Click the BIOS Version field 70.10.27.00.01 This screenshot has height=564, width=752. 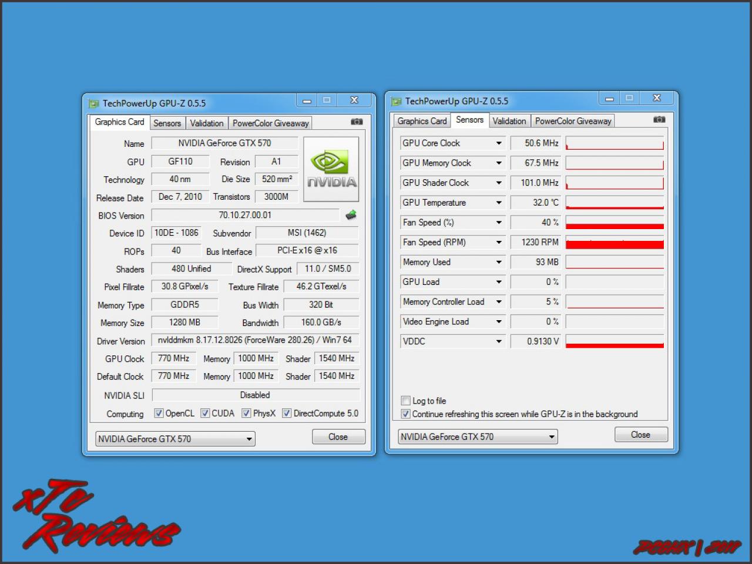click(245, 215)
